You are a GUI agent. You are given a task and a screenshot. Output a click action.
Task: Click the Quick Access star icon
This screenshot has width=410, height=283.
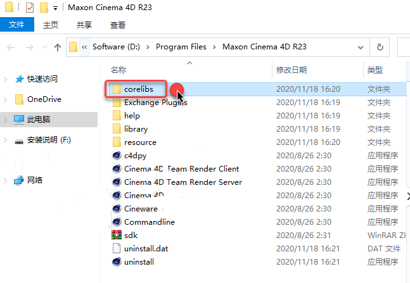pyautogui.click(x=20, y=79)
